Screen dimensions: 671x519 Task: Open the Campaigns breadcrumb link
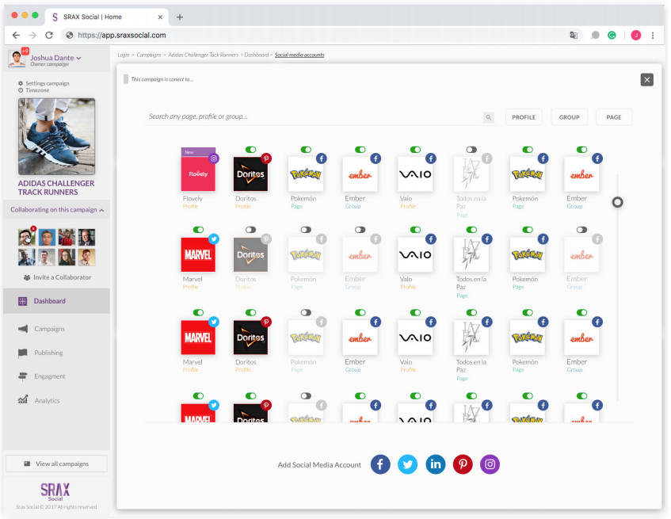[148, 55]
